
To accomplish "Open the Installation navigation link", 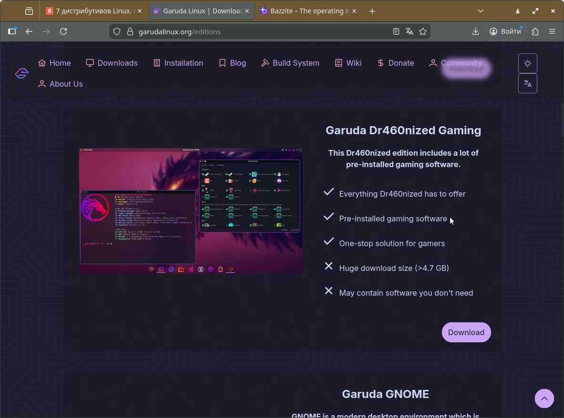I will pos(178,63).
